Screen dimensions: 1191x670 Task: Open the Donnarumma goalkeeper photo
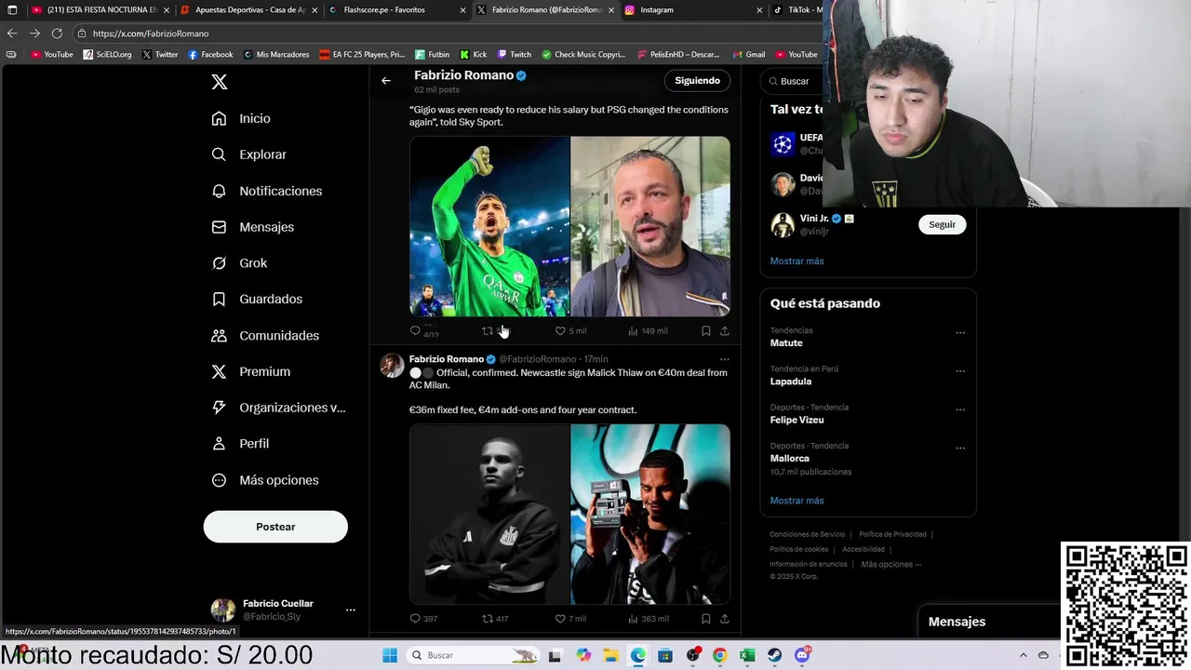pos(489,226)
